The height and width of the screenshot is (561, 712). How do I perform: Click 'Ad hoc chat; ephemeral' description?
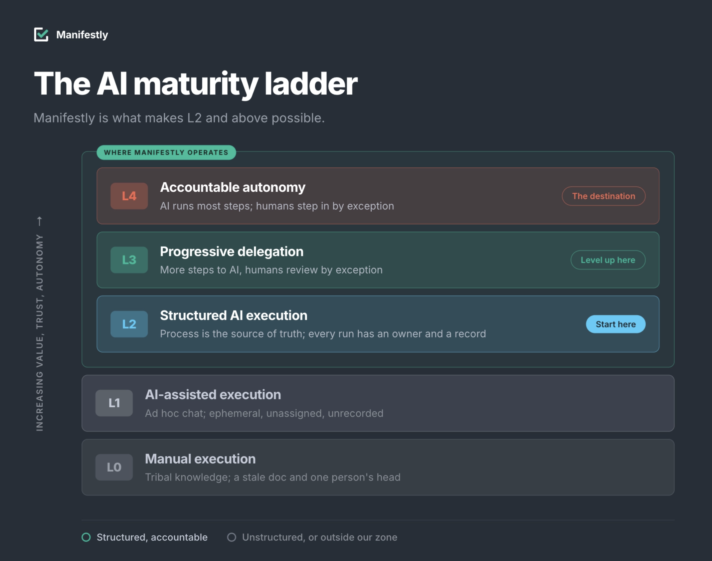[264, 413]
